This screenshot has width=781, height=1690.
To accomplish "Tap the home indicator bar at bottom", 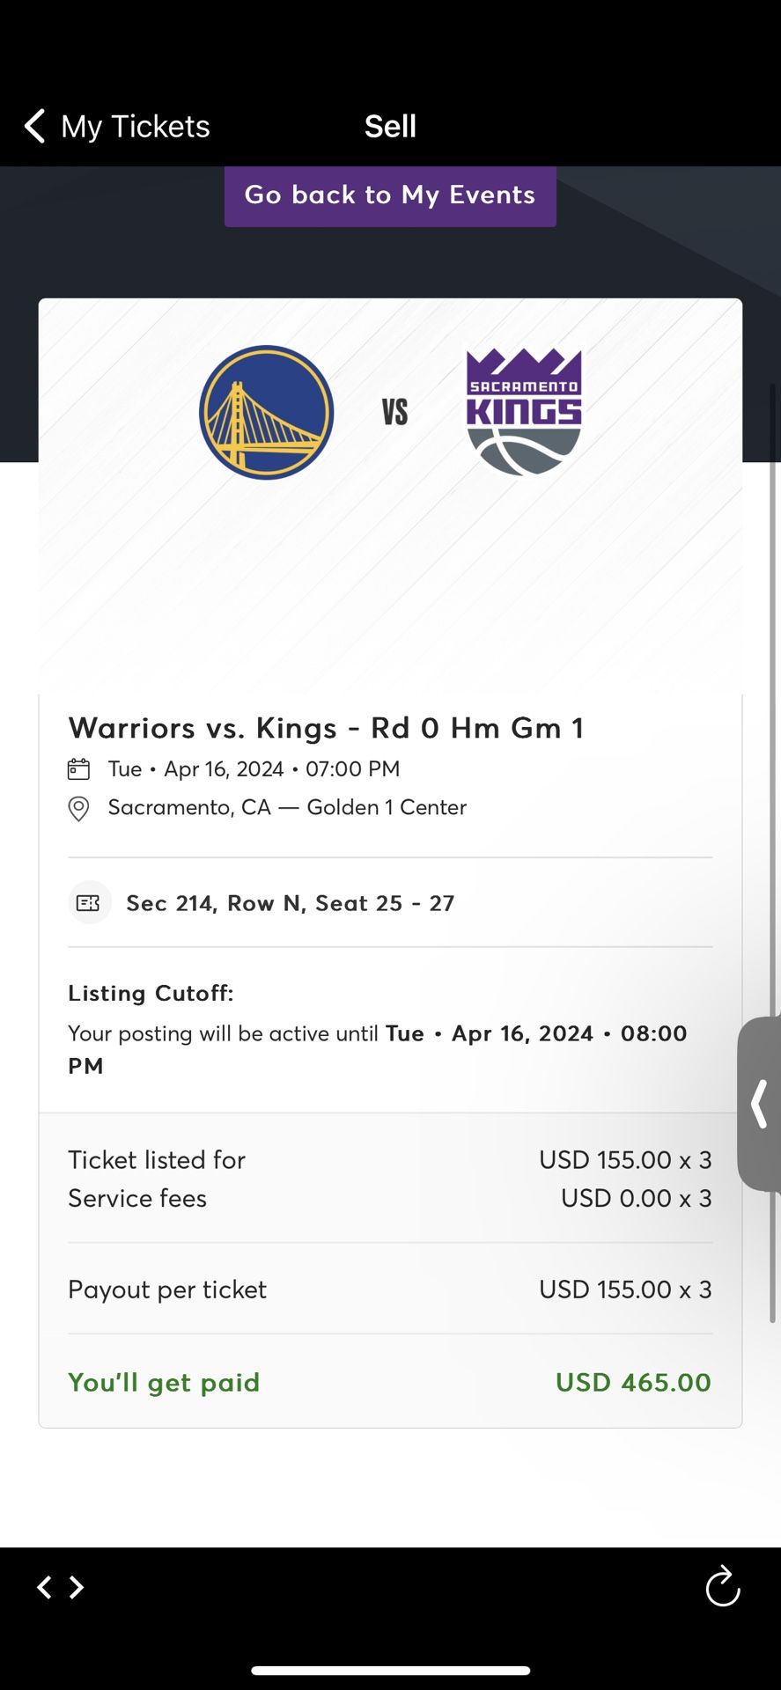I will coord(390,1670).
